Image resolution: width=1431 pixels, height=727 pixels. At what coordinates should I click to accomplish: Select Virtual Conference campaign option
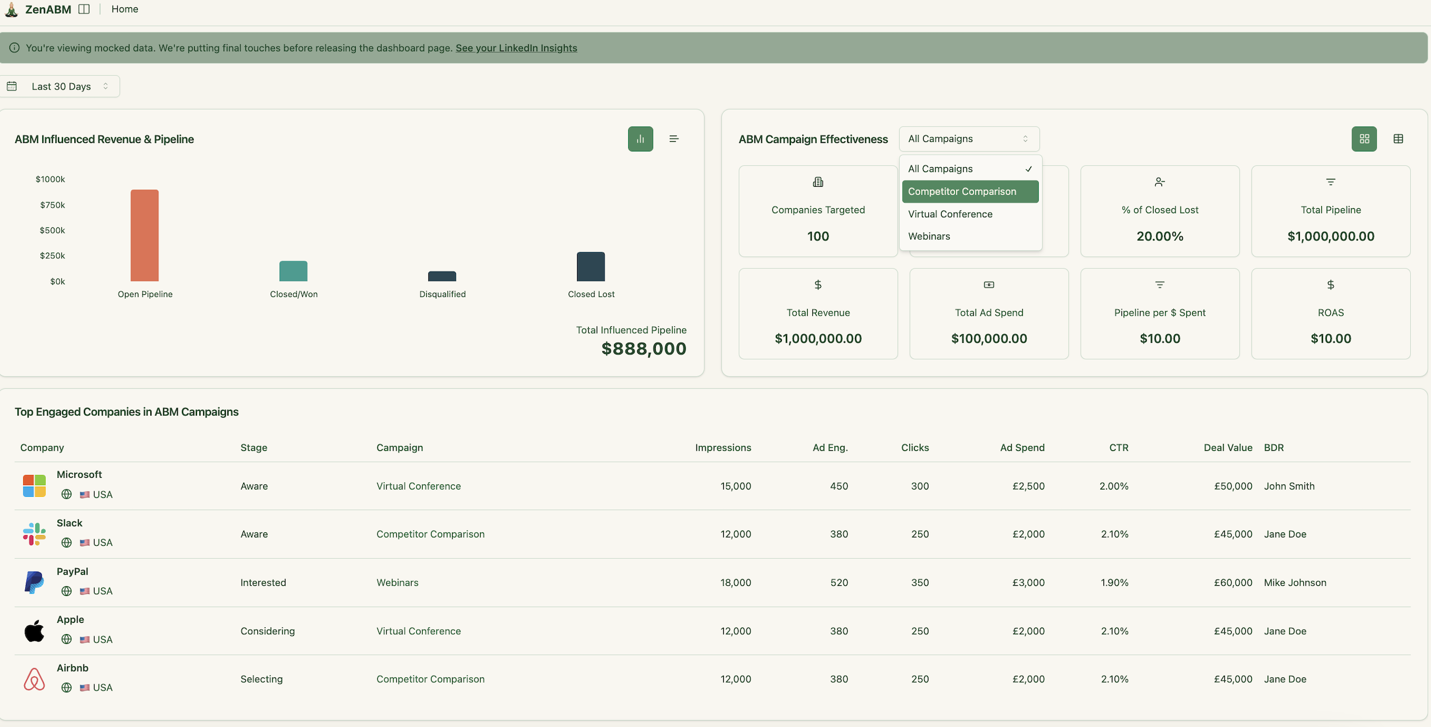click(950, 214)
